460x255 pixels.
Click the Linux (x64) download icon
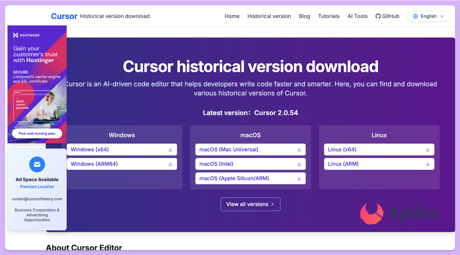click(428, 150)
